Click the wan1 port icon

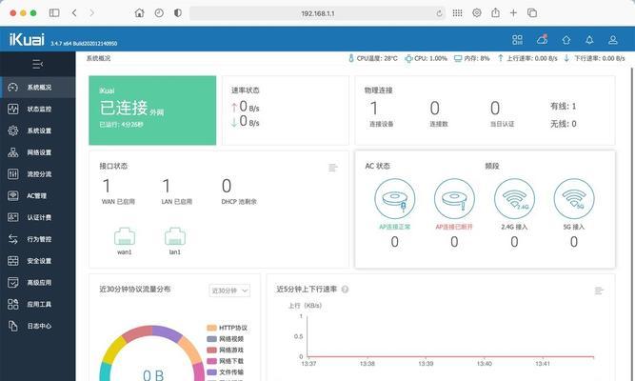click(x=125, y=237)
